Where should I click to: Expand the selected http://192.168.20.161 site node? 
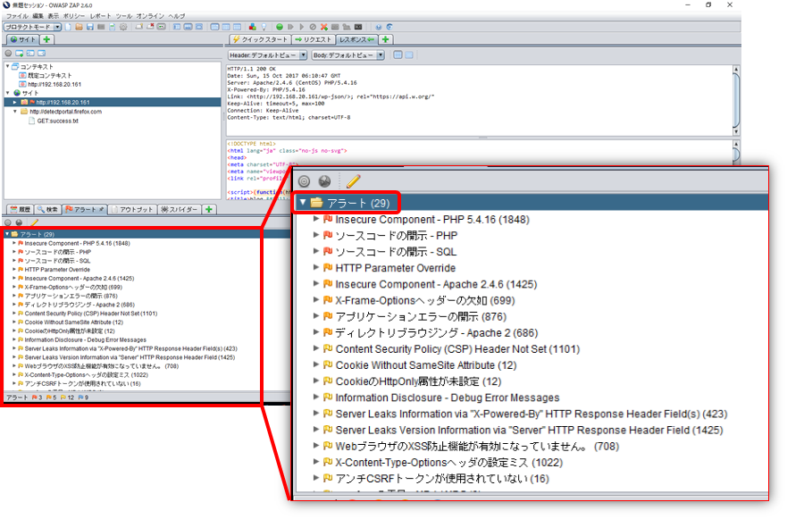pyautogui.click(x=14, y=103)
